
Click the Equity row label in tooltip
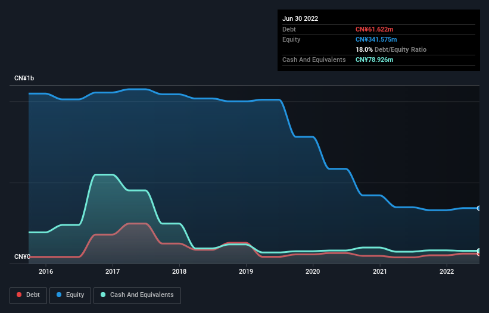[291, 39]
